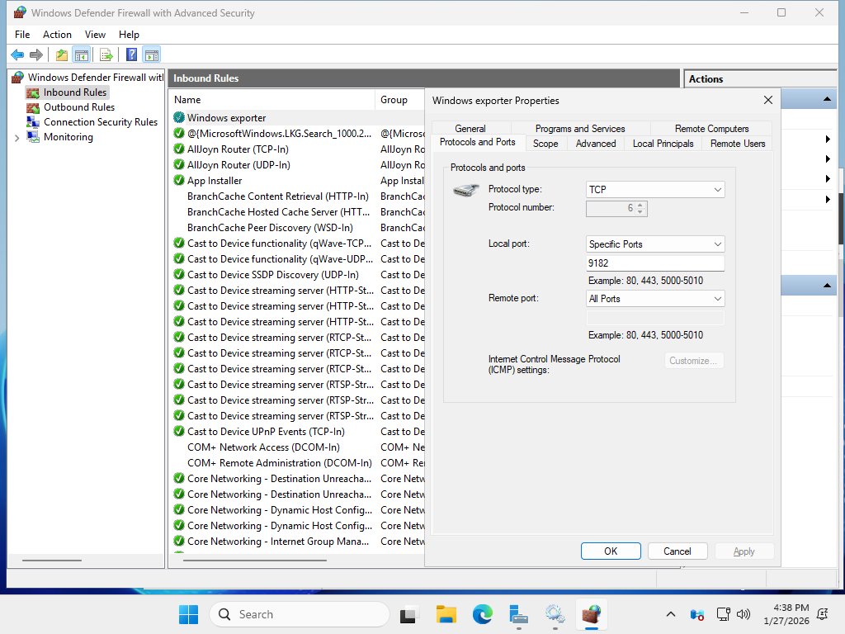This screenshot has width=845, height=634.
Task: Toggle the Show/Hide Console Tree icon
Action: (x=81, y=55)
